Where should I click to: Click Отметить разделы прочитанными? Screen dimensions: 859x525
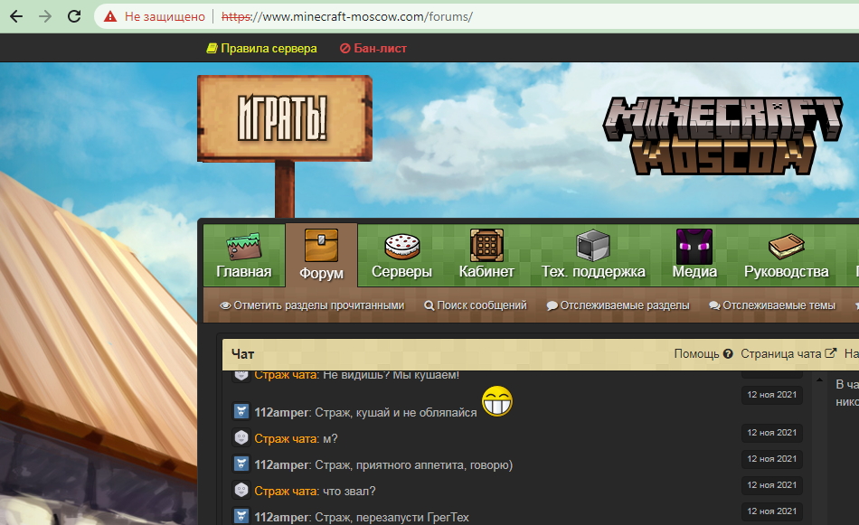(312, 305)
